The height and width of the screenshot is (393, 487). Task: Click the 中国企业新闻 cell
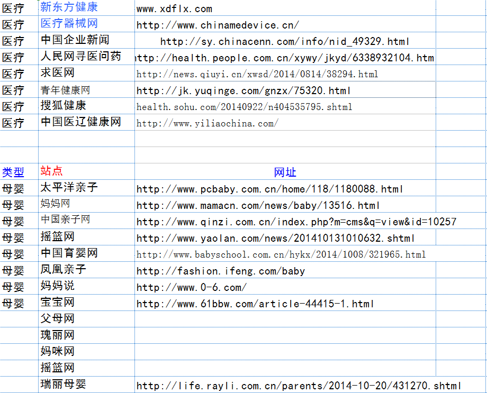(86, 40)
